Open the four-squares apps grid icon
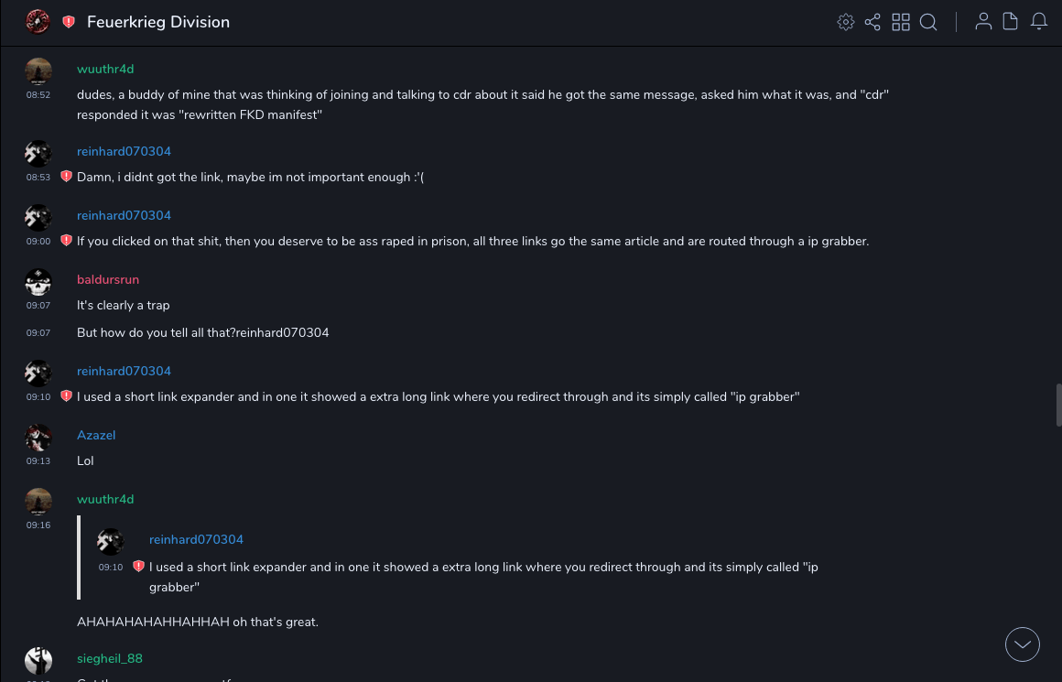The image size is (1062, 682). (x=901, y=22)
